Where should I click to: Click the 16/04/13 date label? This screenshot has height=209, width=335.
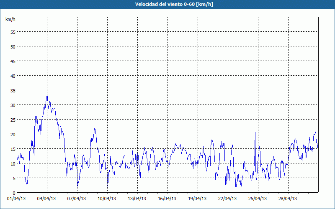click(167, 199)
